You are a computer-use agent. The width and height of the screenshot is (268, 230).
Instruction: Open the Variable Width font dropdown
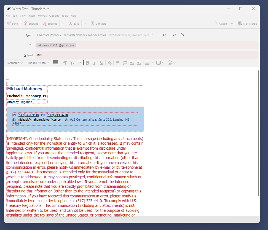tap(38, 63)
